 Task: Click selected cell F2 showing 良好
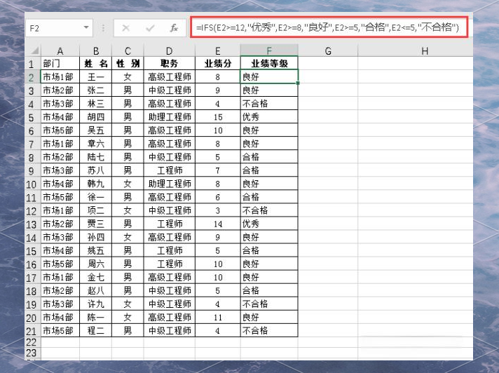pos(269,76)
